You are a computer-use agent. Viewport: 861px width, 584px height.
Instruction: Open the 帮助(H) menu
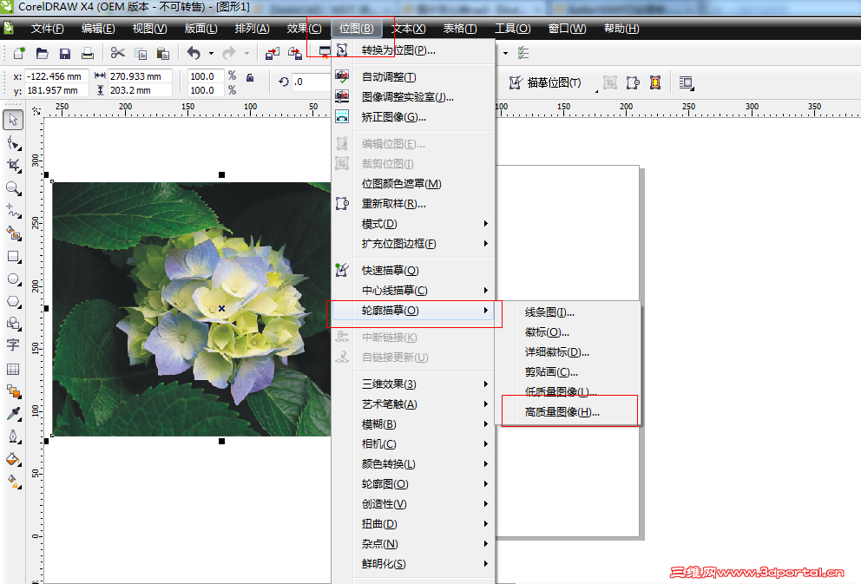point(621,29)
